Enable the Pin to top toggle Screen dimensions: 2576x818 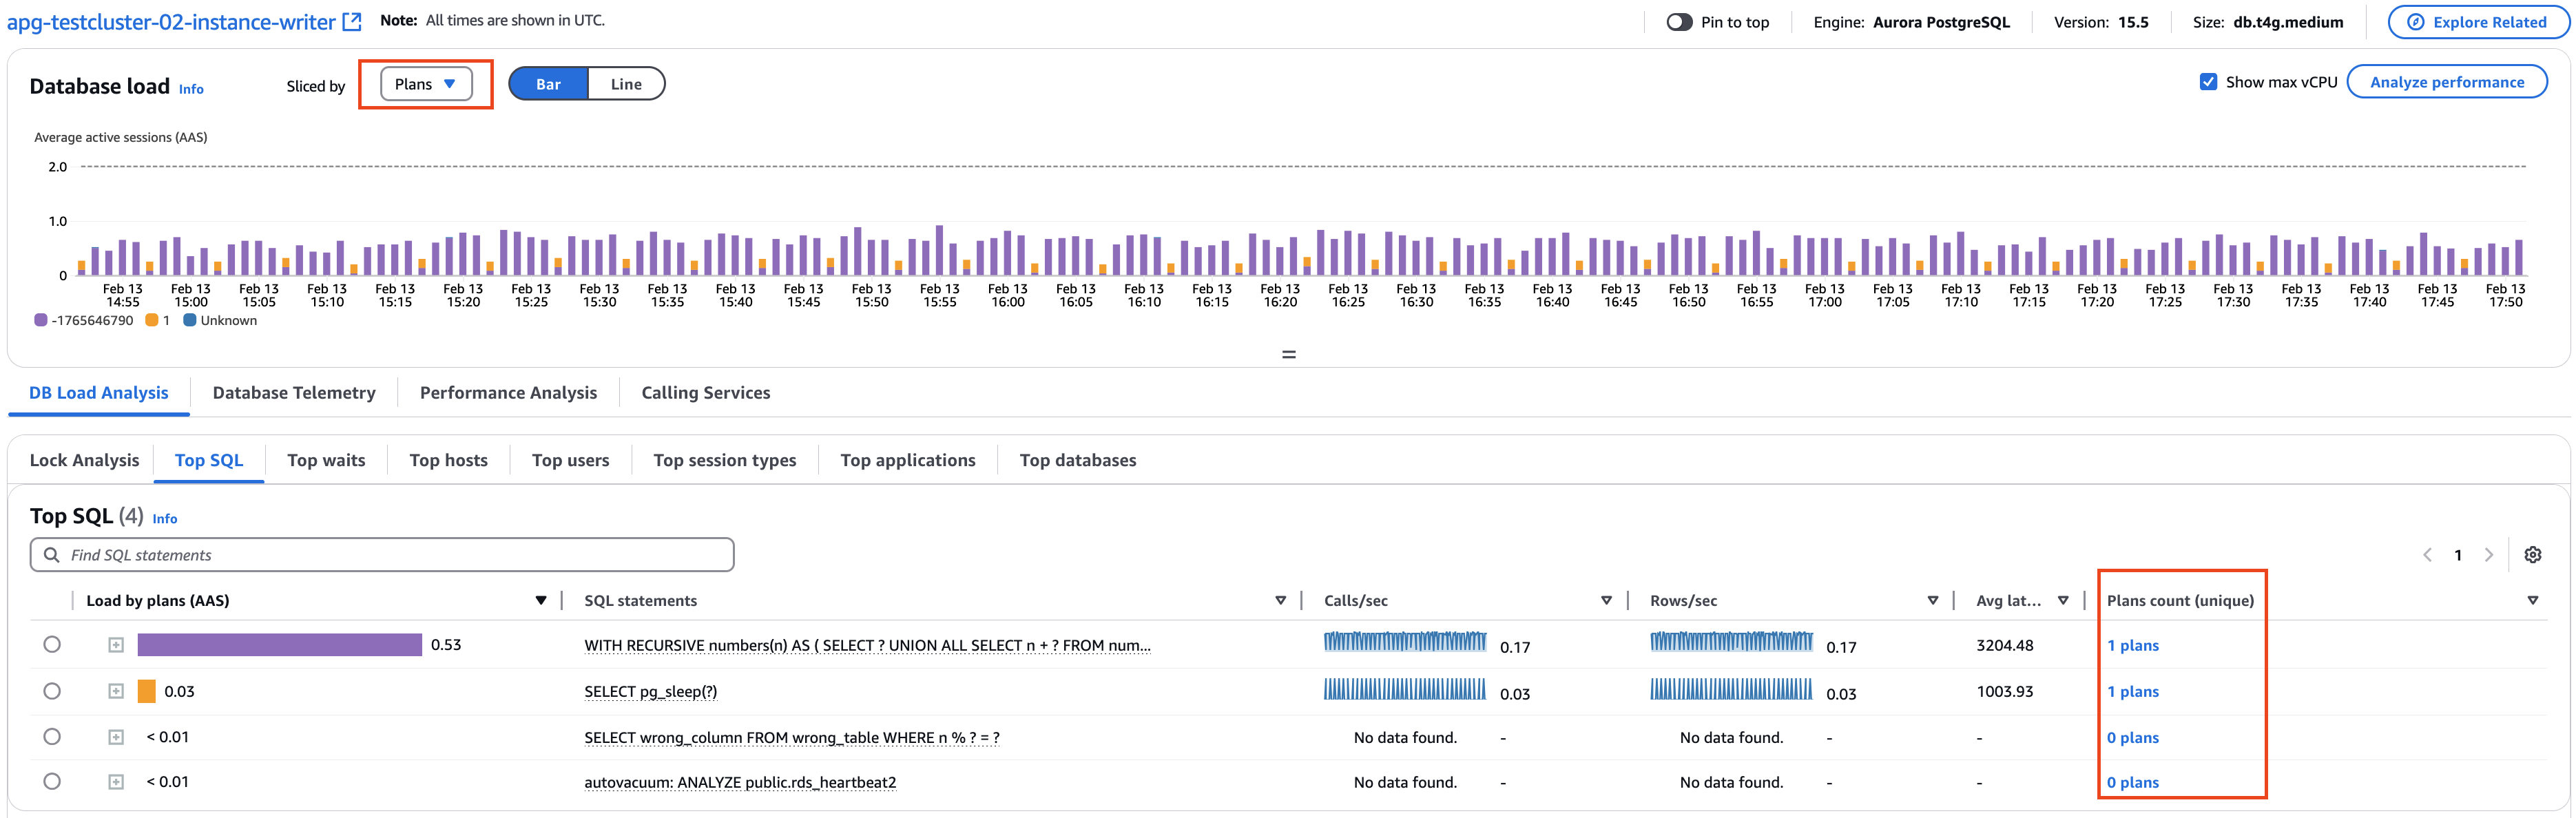pos(1679,21)
